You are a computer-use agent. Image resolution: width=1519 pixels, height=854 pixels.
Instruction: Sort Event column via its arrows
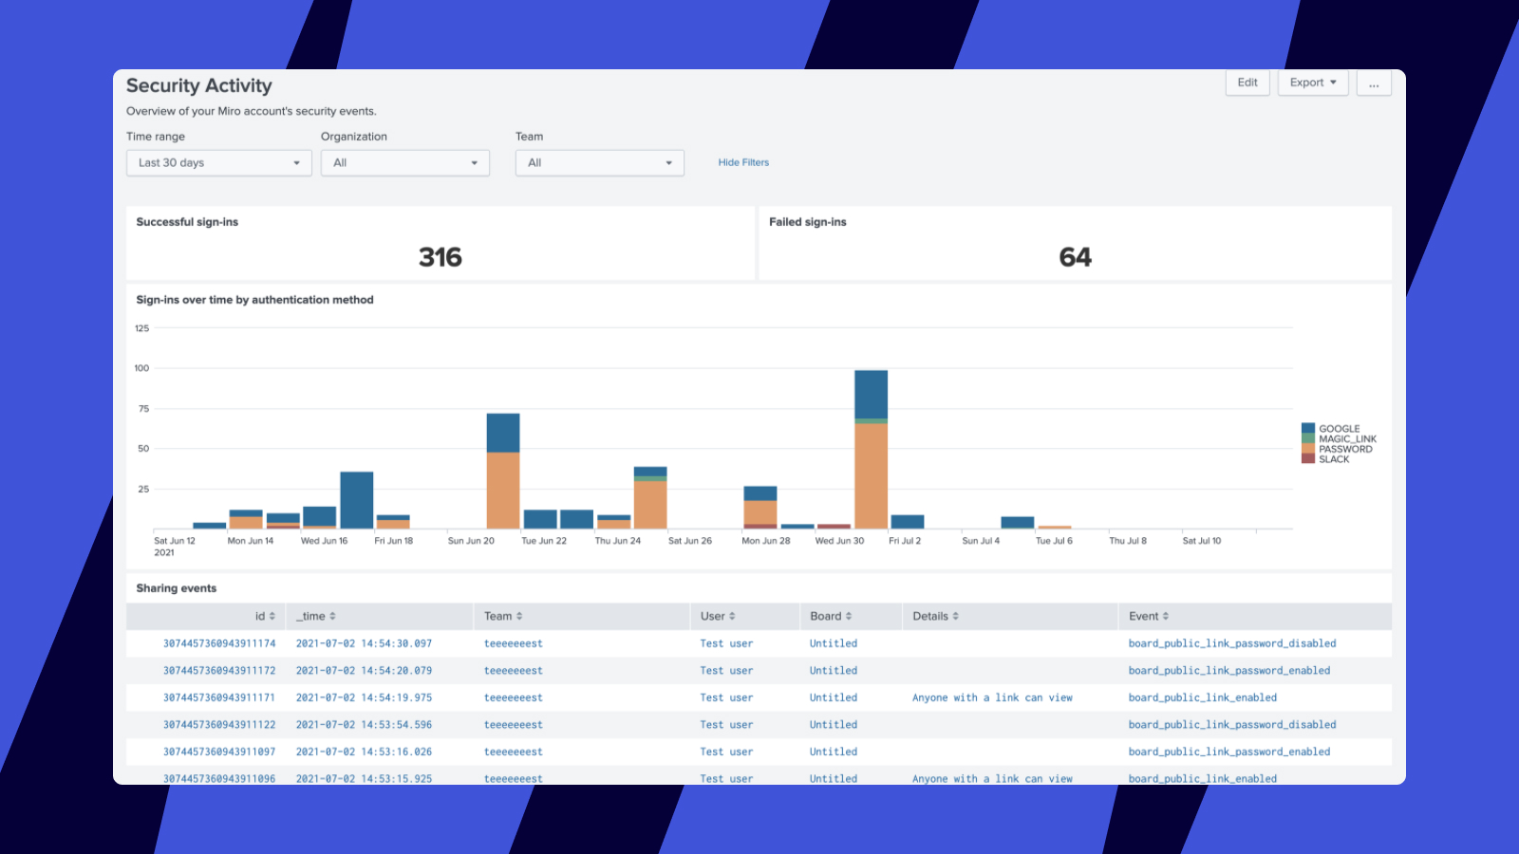point(1166,617)
